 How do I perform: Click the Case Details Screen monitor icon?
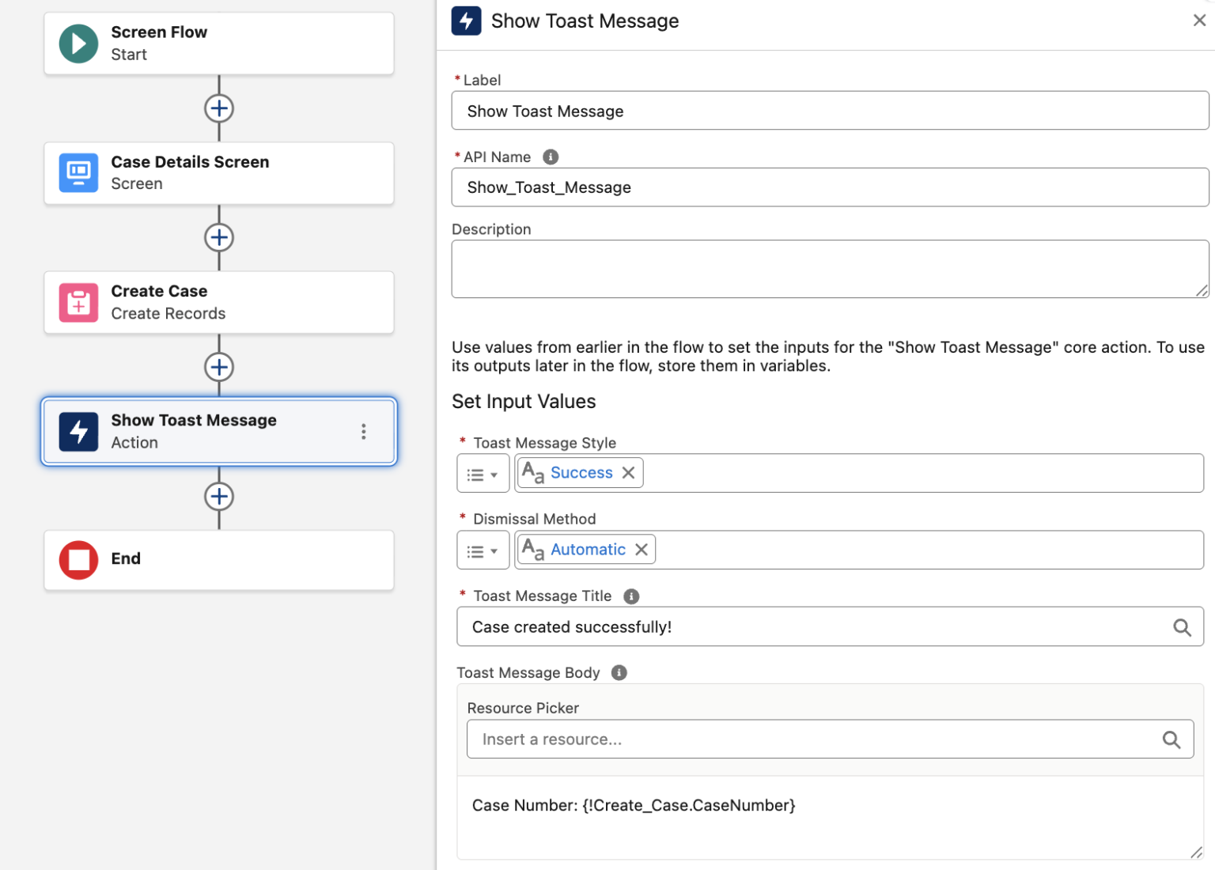coord(78,172)
